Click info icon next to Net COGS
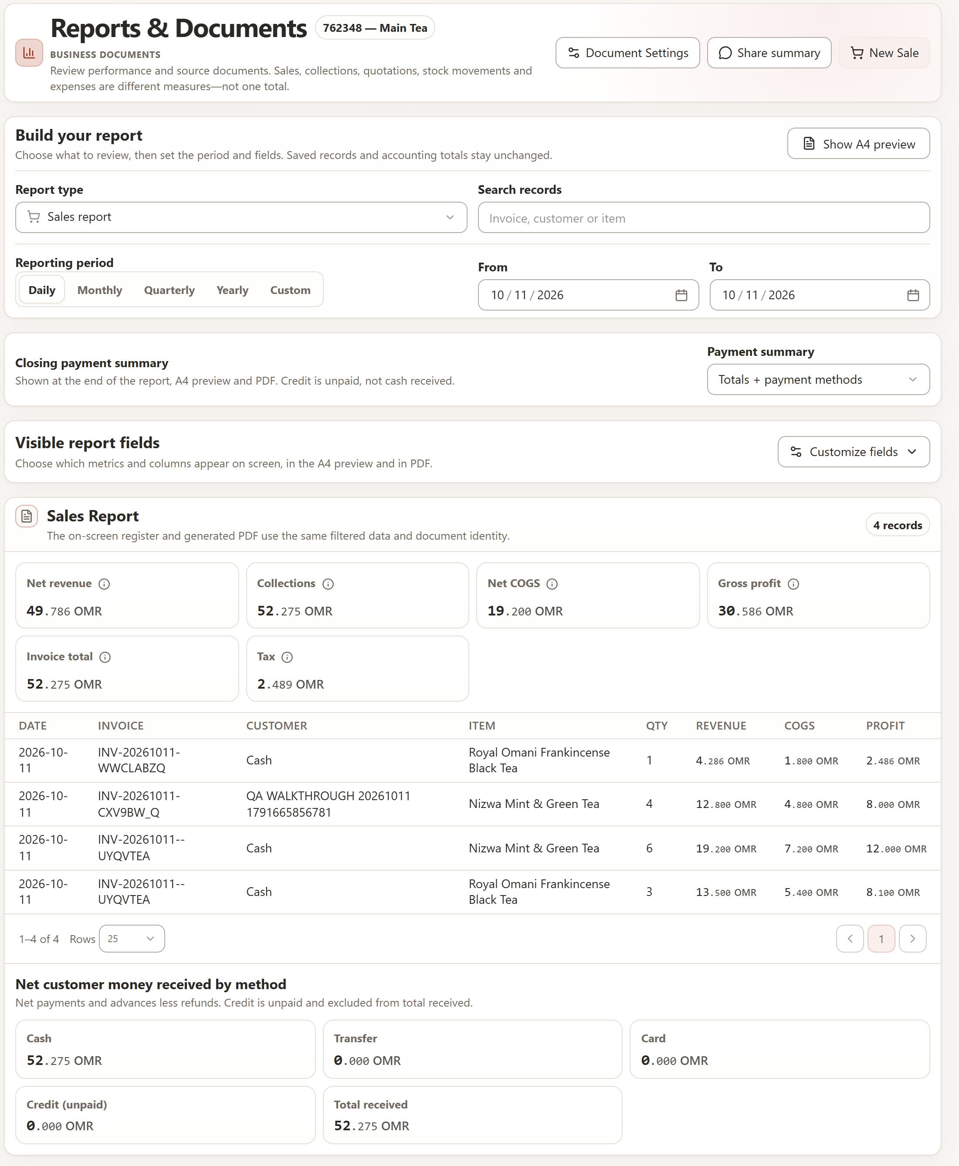 click(x=552, y=584)
